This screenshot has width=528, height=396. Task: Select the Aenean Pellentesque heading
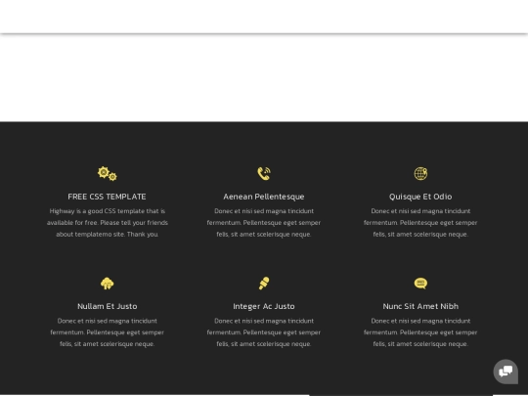click(264, 197)
